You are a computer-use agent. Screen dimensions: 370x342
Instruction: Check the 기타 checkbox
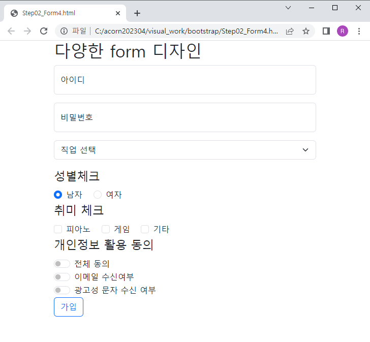(145, 229)
